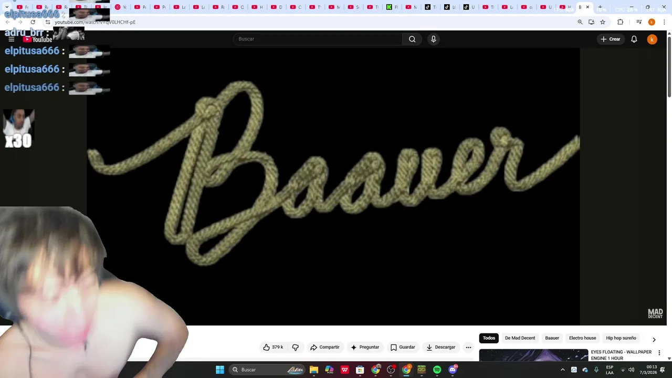Open Microsoft 365 app in taskbar
The height and width of the screenshot is (378, 672).
coord(329,370)
